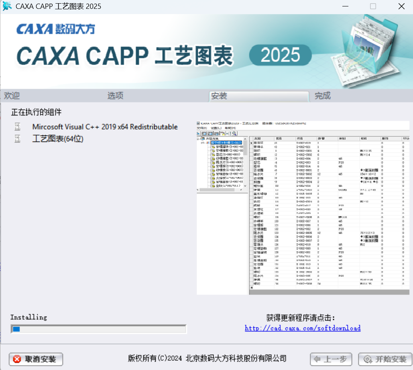Click the Installing status label

coord(29,317)
